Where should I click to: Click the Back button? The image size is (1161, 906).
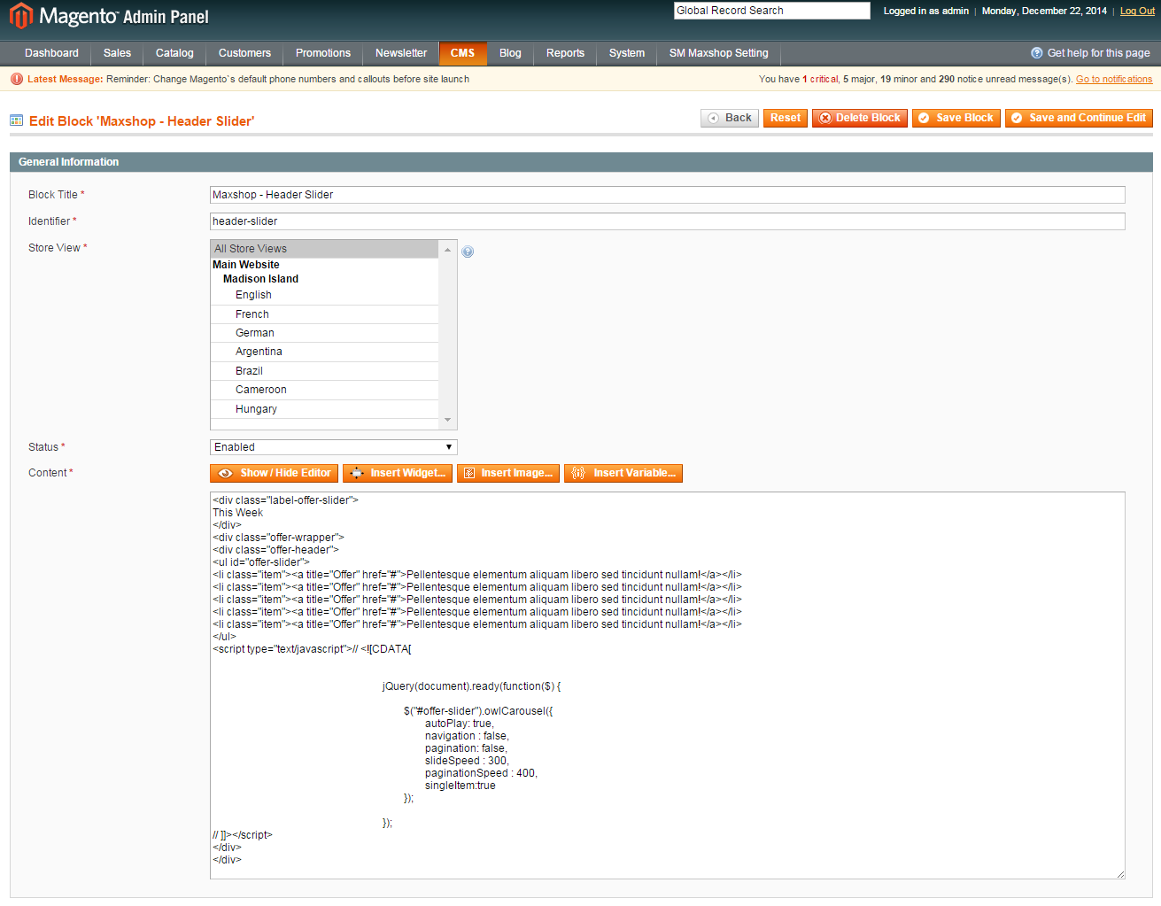pyautogui.click(x=730, y=118)
